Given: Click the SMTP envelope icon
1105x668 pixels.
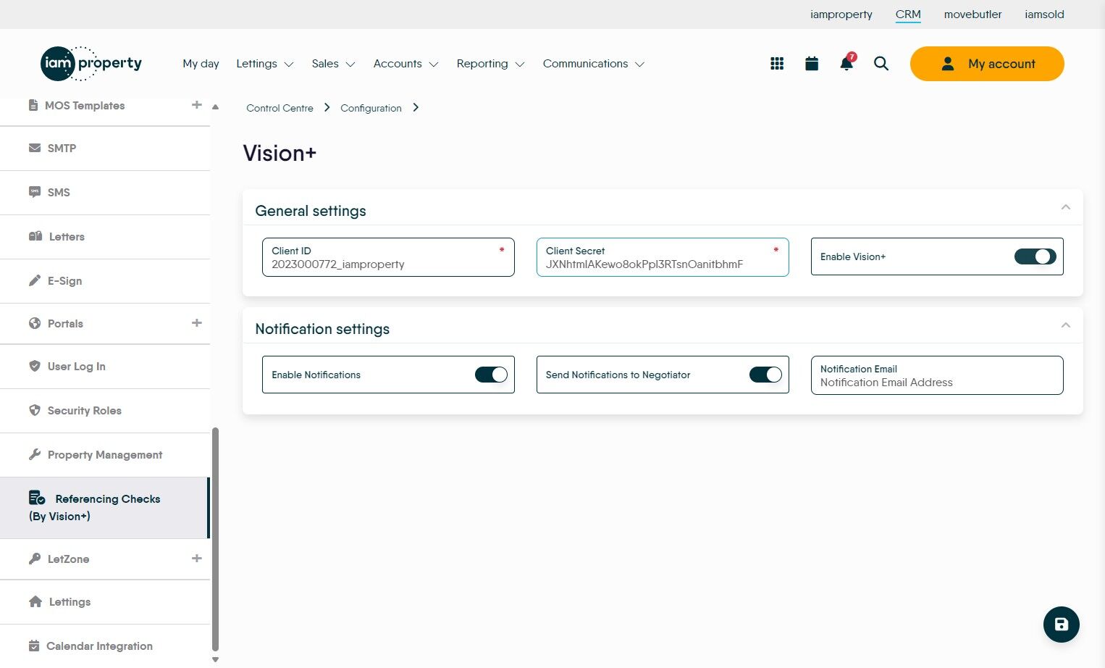Looking at the screenshot, I should (34, 148).
